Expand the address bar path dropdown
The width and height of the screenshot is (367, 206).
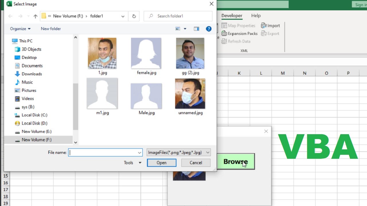click(123, 16)
